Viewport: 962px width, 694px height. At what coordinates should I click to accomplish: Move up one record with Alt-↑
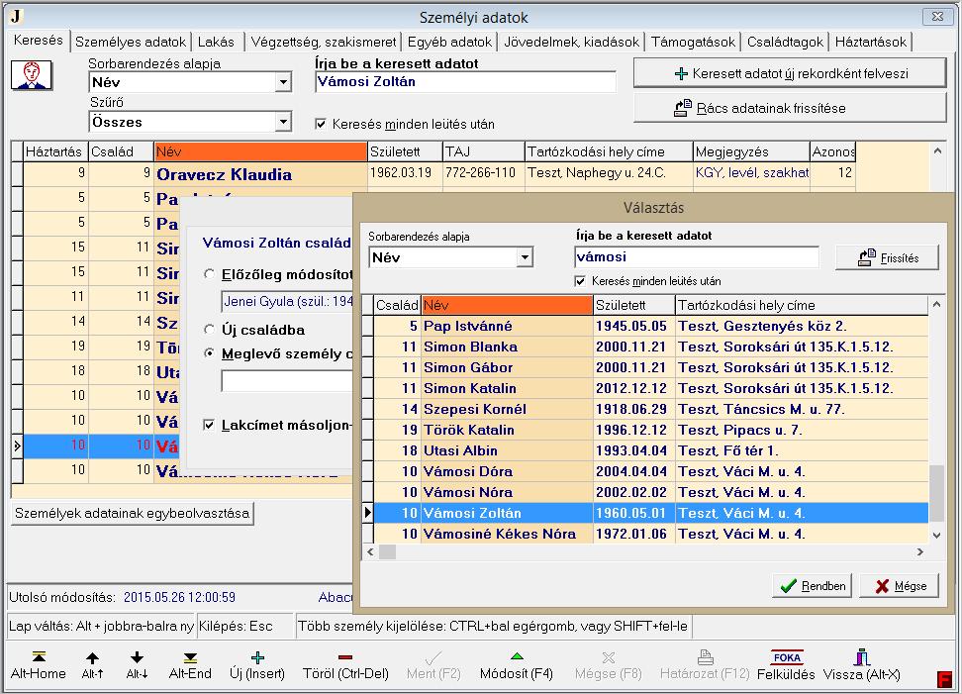click(92, 665)
